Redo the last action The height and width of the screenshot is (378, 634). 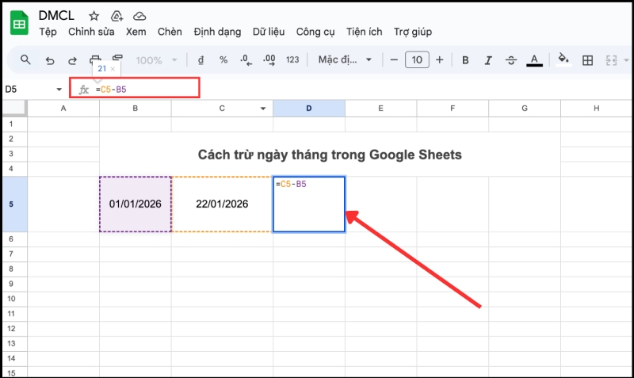coord(72,60)
